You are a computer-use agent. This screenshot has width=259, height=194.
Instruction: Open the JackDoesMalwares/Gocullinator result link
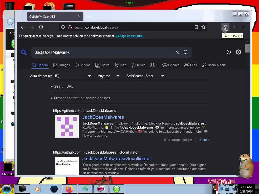point(117,159)
